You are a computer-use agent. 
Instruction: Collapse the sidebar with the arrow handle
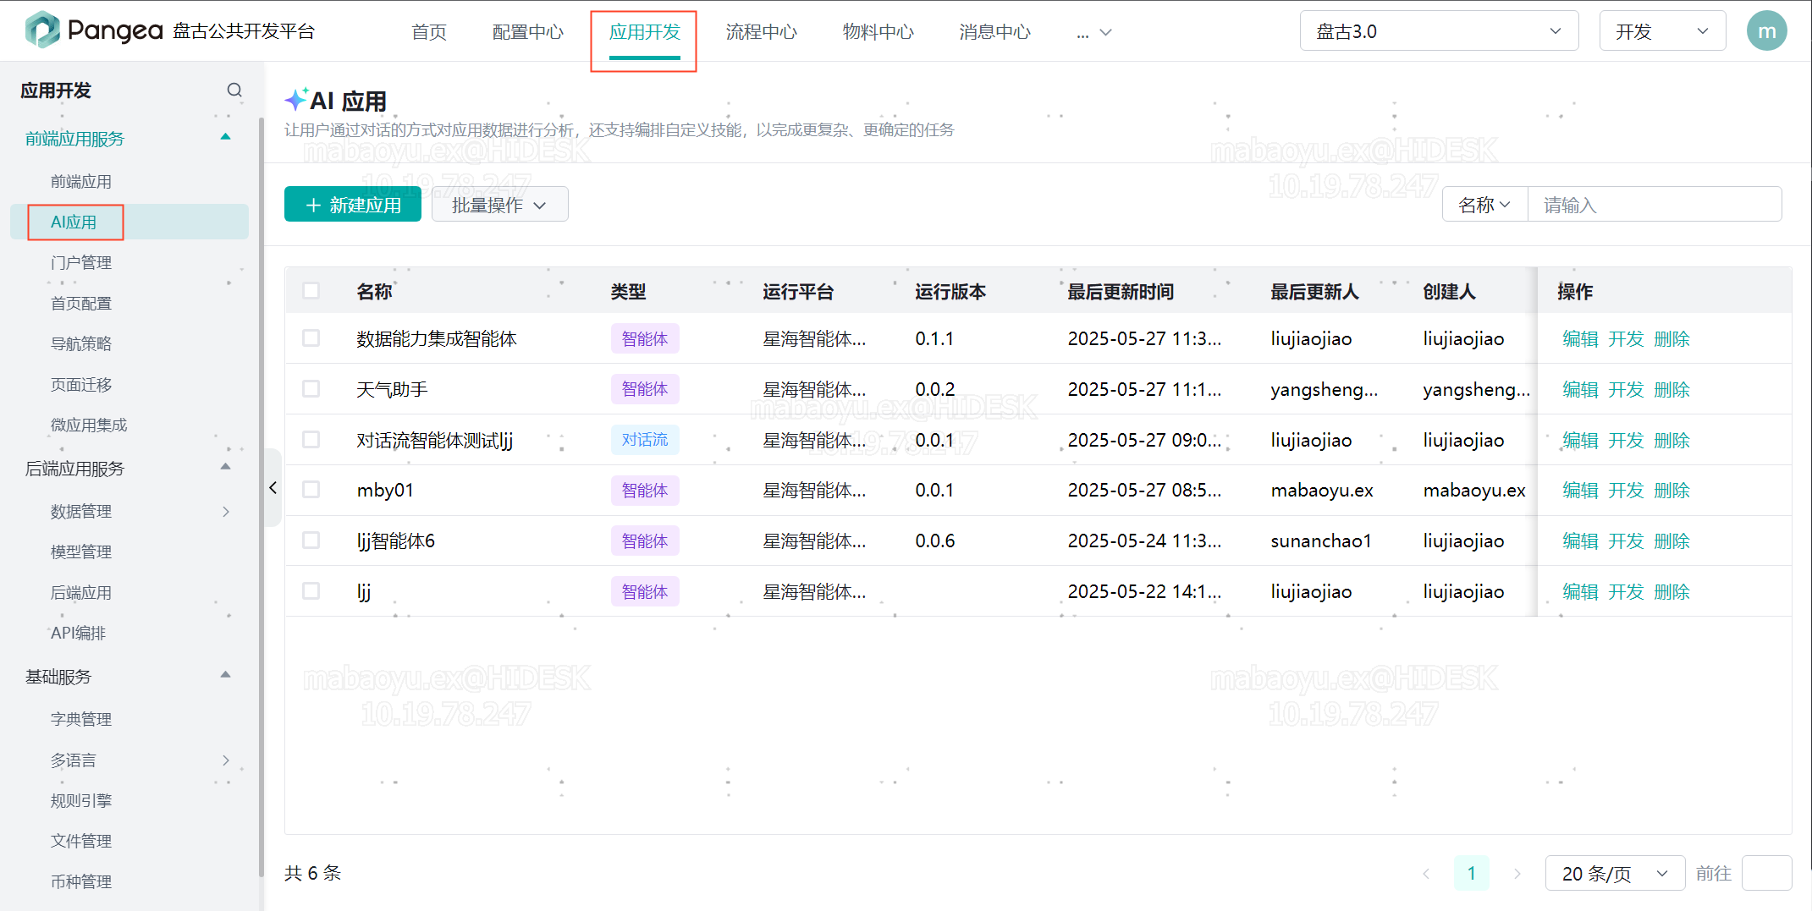273,488
